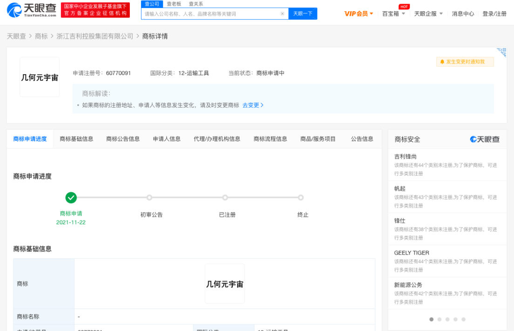The height and width of the screenshot is (331, 514).
Task: Switch search mode to 查关系
Action: (x=196, y=4)
